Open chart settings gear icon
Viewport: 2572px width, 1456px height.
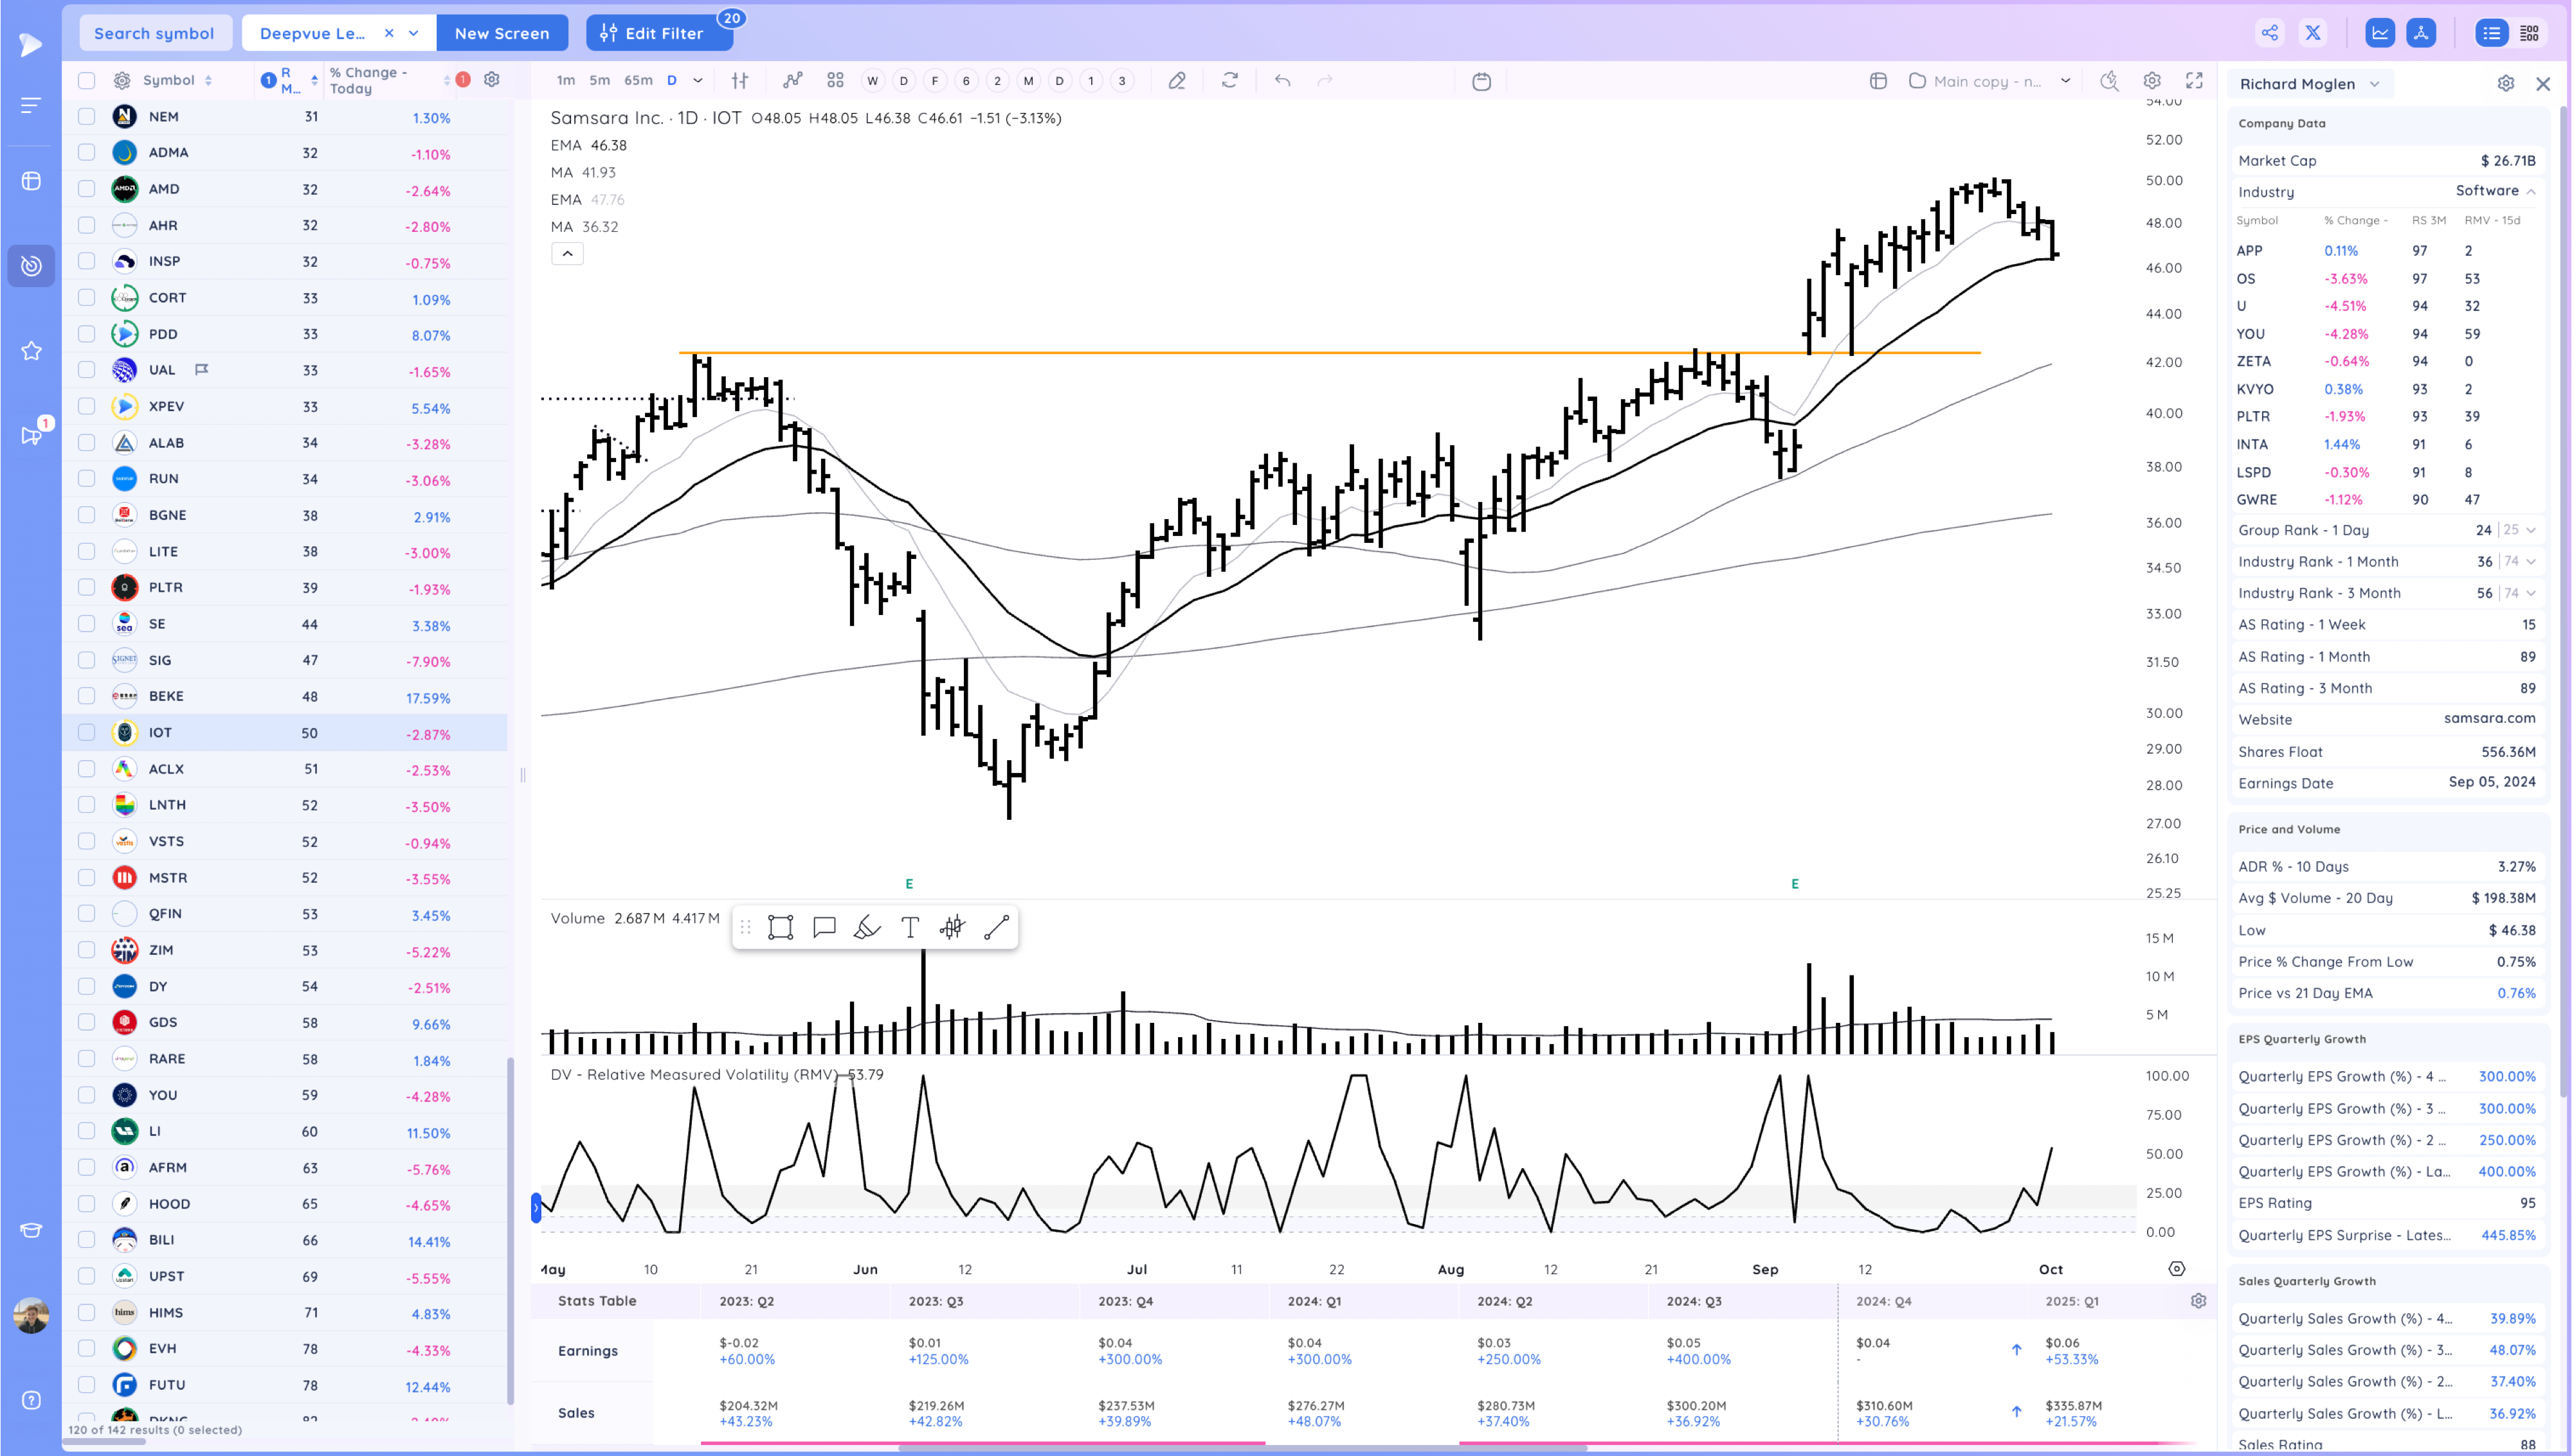tap(2152, 80)
